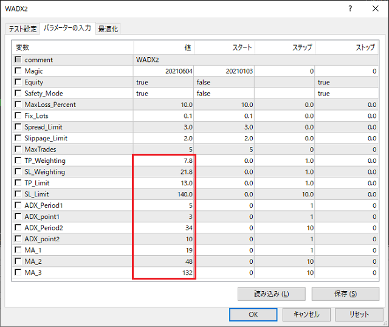Image resolution: width=389 pixels, height=327 pixels.
Task: Toggle the MaxTrades checkbox
Action: pos(18,149)
